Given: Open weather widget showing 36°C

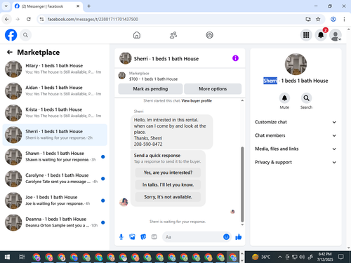Looking at the screenshot, I should coord(261,257).
